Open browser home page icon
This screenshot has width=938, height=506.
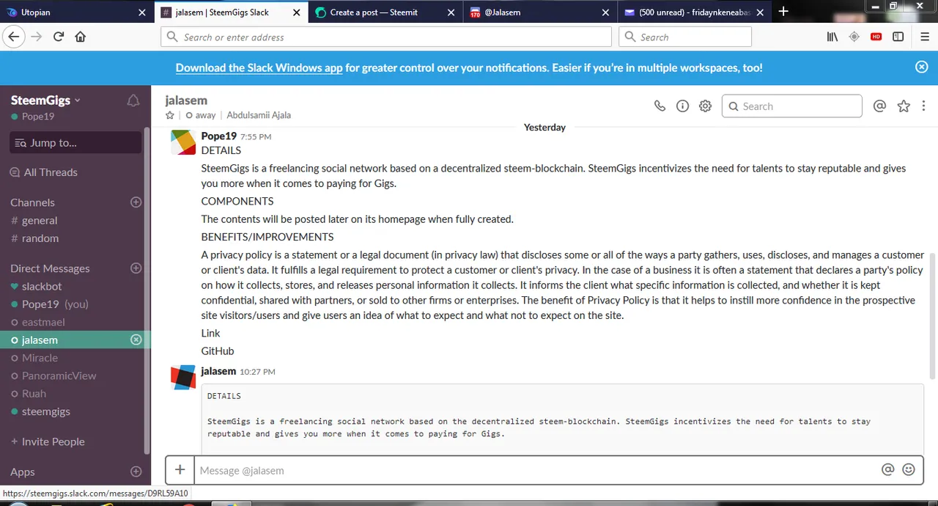[x=81, y=37]
